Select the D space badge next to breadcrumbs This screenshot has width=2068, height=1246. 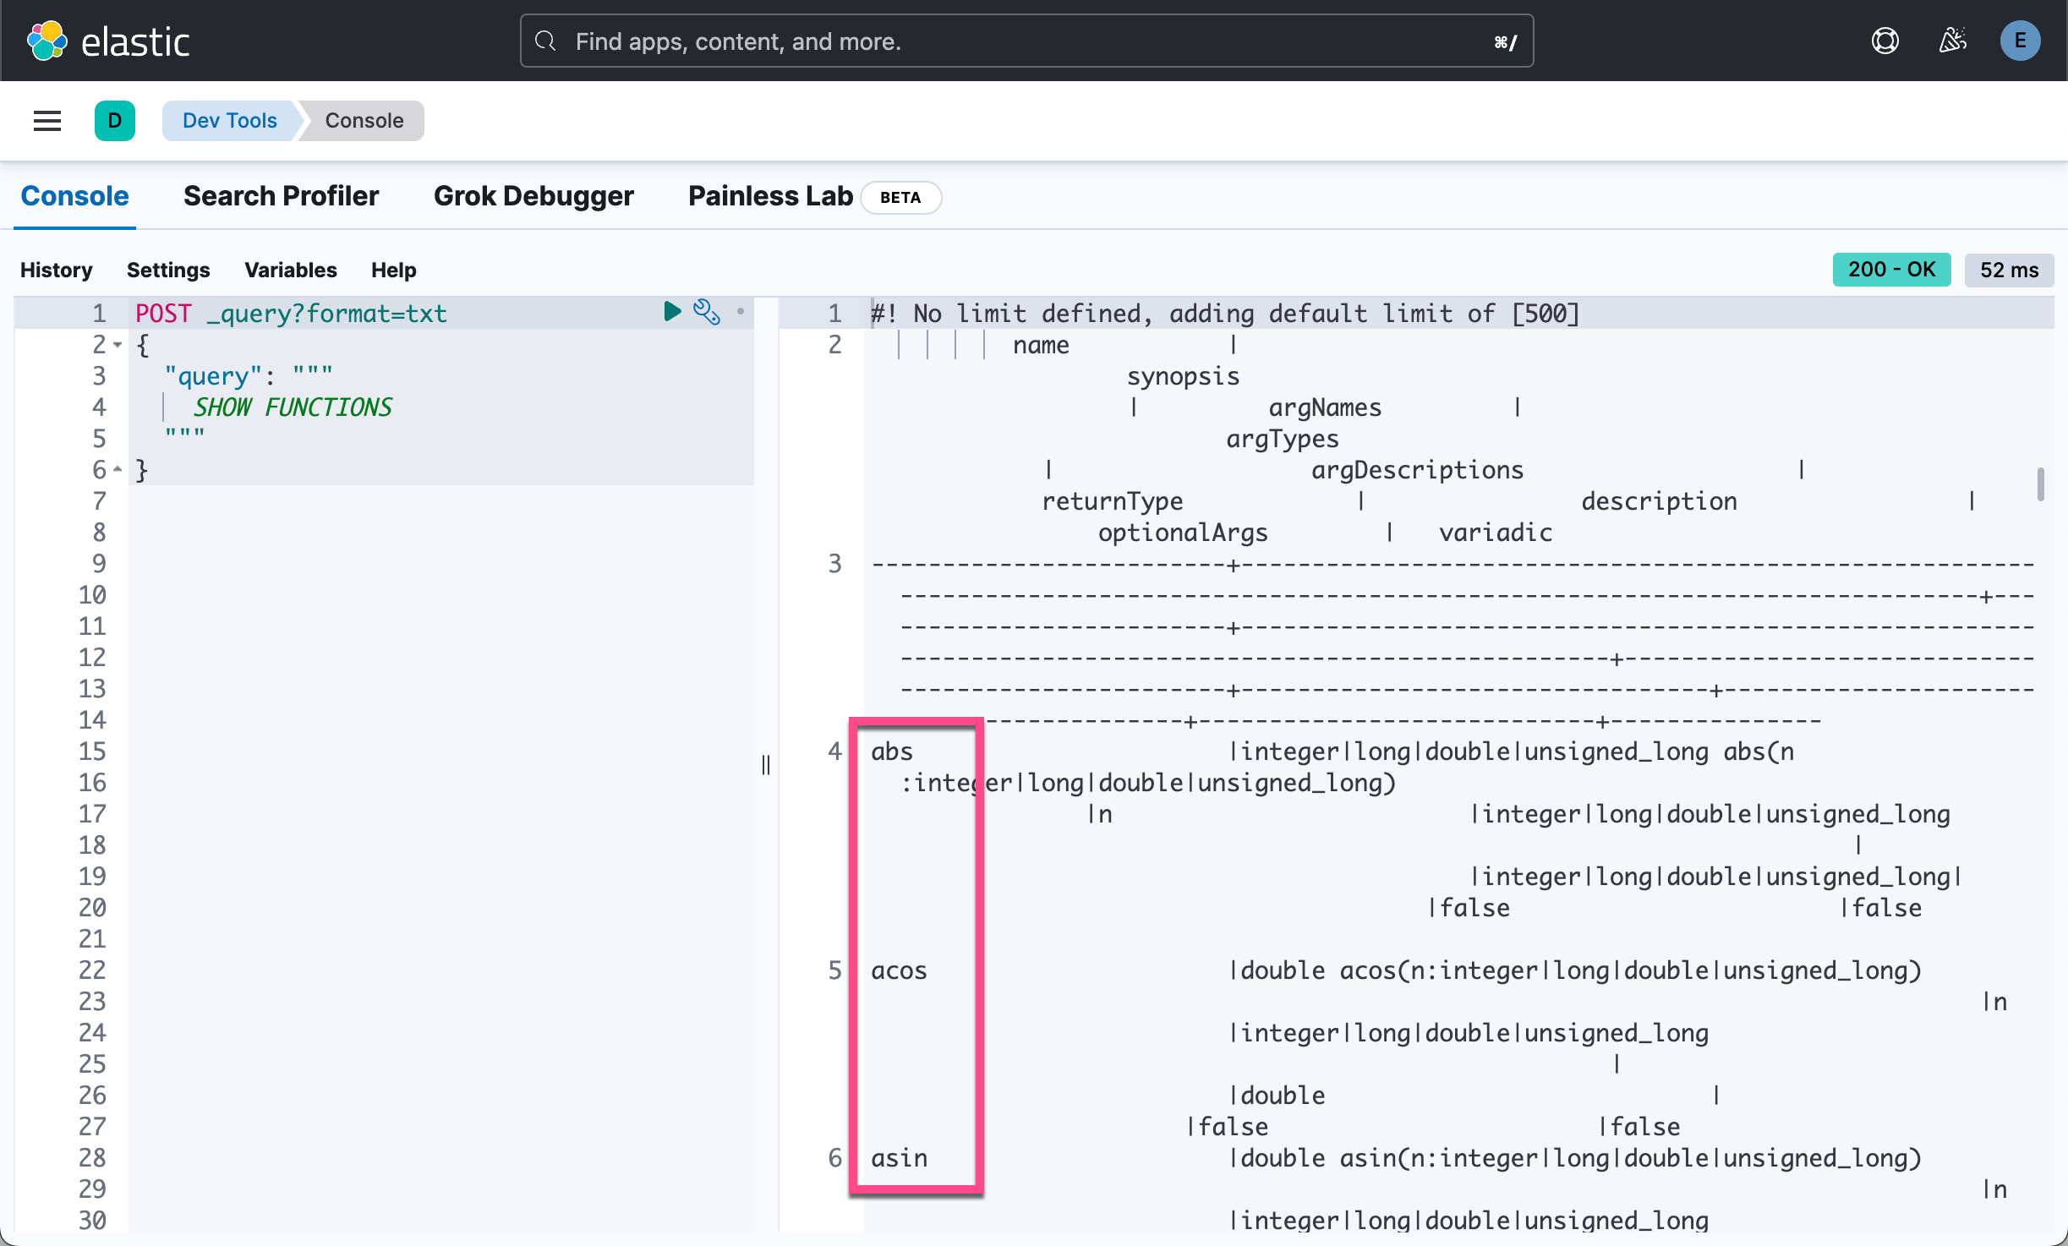coord(115,120)
